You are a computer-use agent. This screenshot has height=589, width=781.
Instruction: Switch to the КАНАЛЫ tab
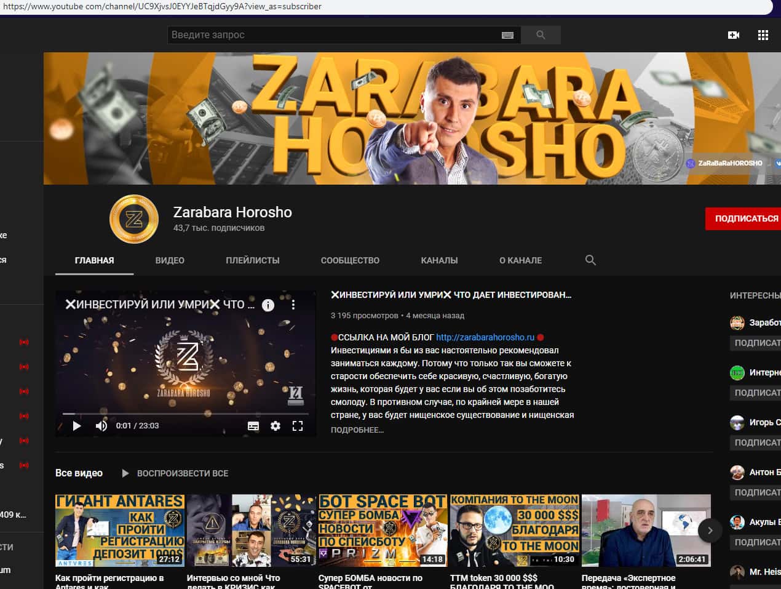[439, 260]
